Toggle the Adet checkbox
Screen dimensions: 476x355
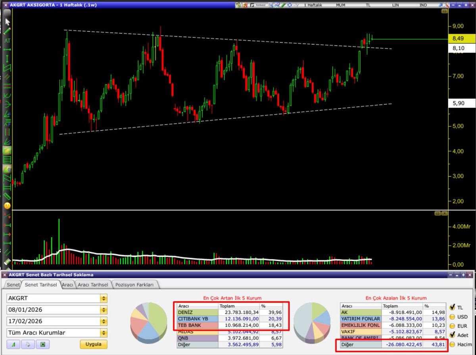click(453, 335)
